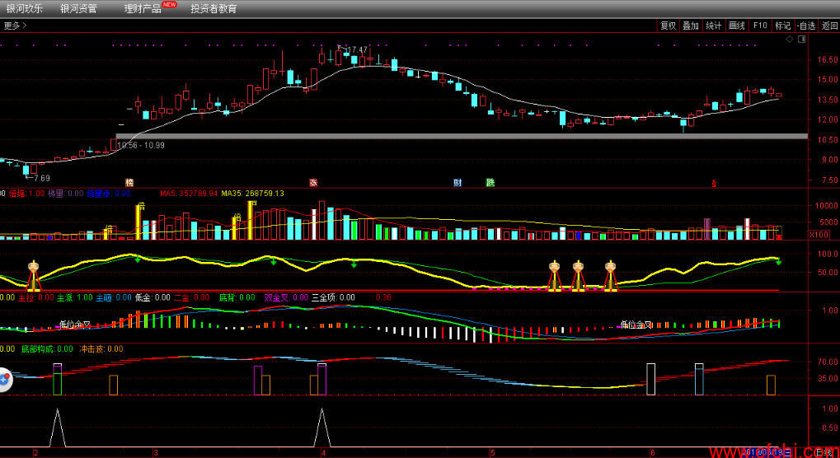Click month 2 on the time axis
The height and width of the screenshot is (458, 840).
[35, 453]
